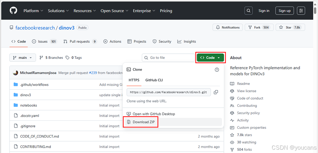Image resolution: width=318 pixels, height=153 pixels.
Task: Click the Activity pulse icon
Action: pyautogui.click(x=232, y=120)
